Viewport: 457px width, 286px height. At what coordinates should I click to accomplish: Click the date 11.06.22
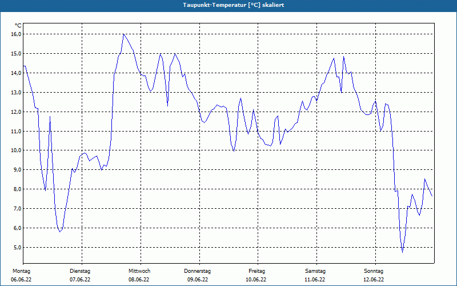tap(315, 280)
